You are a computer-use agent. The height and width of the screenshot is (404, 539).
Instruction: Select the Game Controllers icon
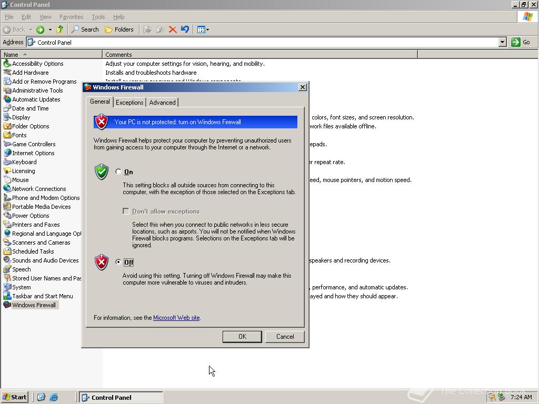pyautogui.click(x=7, y=144)
